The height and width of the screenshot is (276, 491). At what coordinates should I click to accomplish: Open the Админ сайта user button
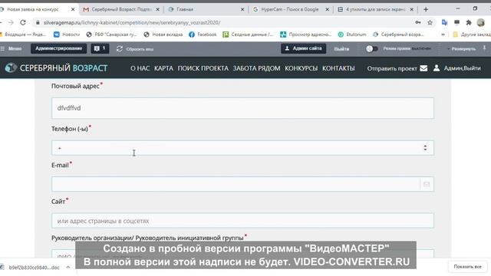click(304, 48)
